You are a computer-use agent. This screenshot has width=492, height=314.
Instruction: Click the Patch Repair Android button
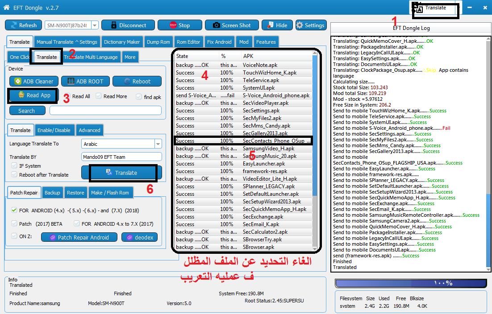79,237
